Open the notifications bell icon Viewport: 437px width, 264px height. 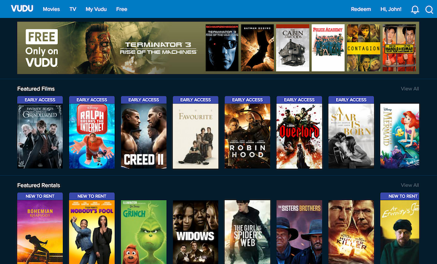coord(415,9)
